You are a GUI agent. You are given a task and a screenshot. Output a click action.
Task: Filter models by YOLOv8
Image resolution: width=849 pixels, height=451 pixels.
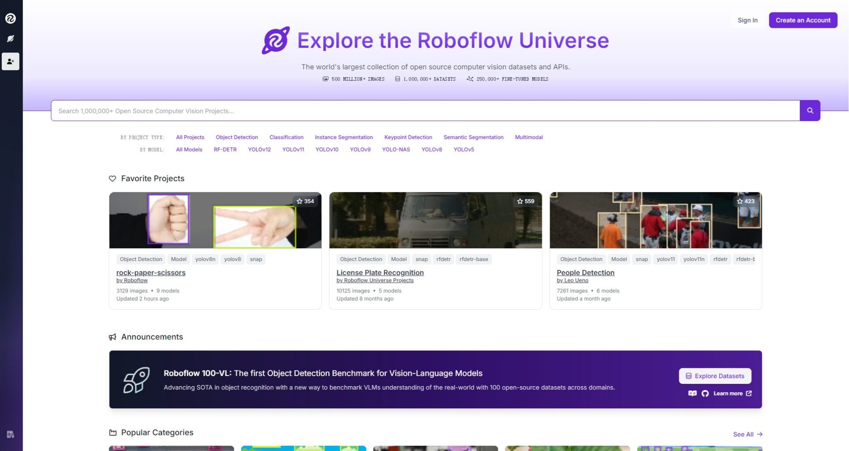tap(432, 150)
